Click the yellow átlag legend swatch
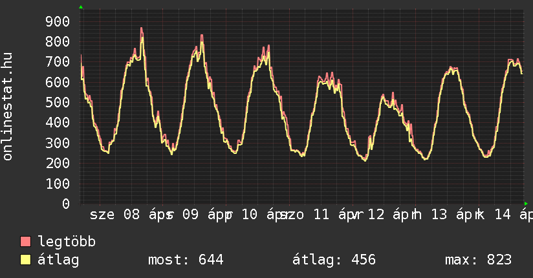Viewport: 533px width, 278px height. coord(26,261)
